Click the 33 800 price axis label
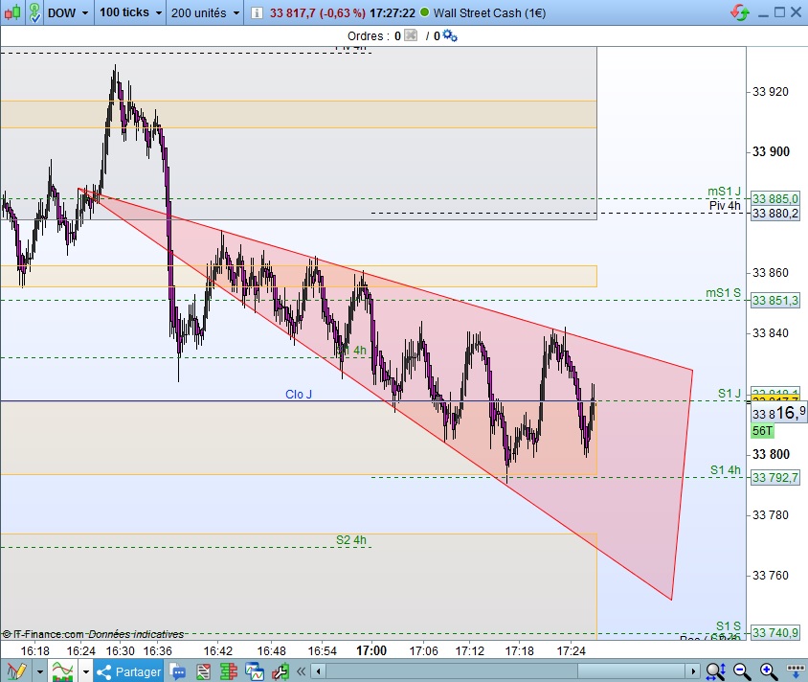This screenshot has width=808, height=682. click(x=771, y=454)
